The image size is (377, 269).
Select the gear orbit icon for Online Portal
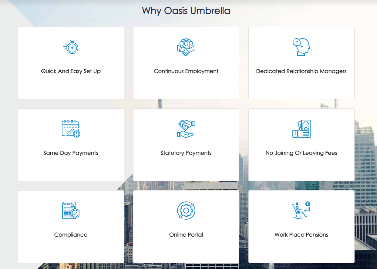pos(186,210)
